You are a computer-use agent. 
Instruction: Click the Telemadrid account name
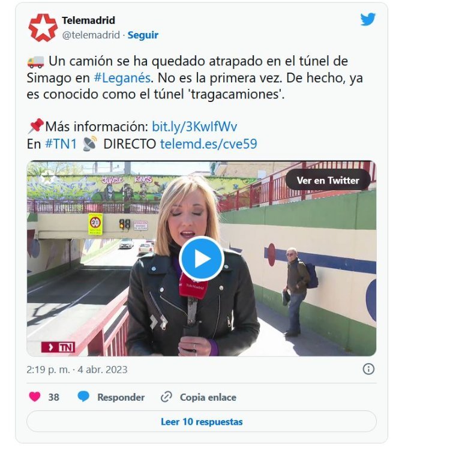(88, 20)
